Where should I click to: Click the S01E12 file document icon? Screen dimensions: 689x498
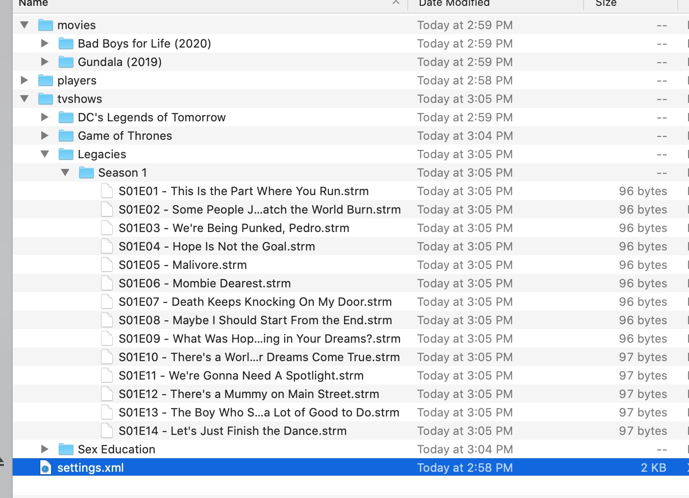coord(107,394)
